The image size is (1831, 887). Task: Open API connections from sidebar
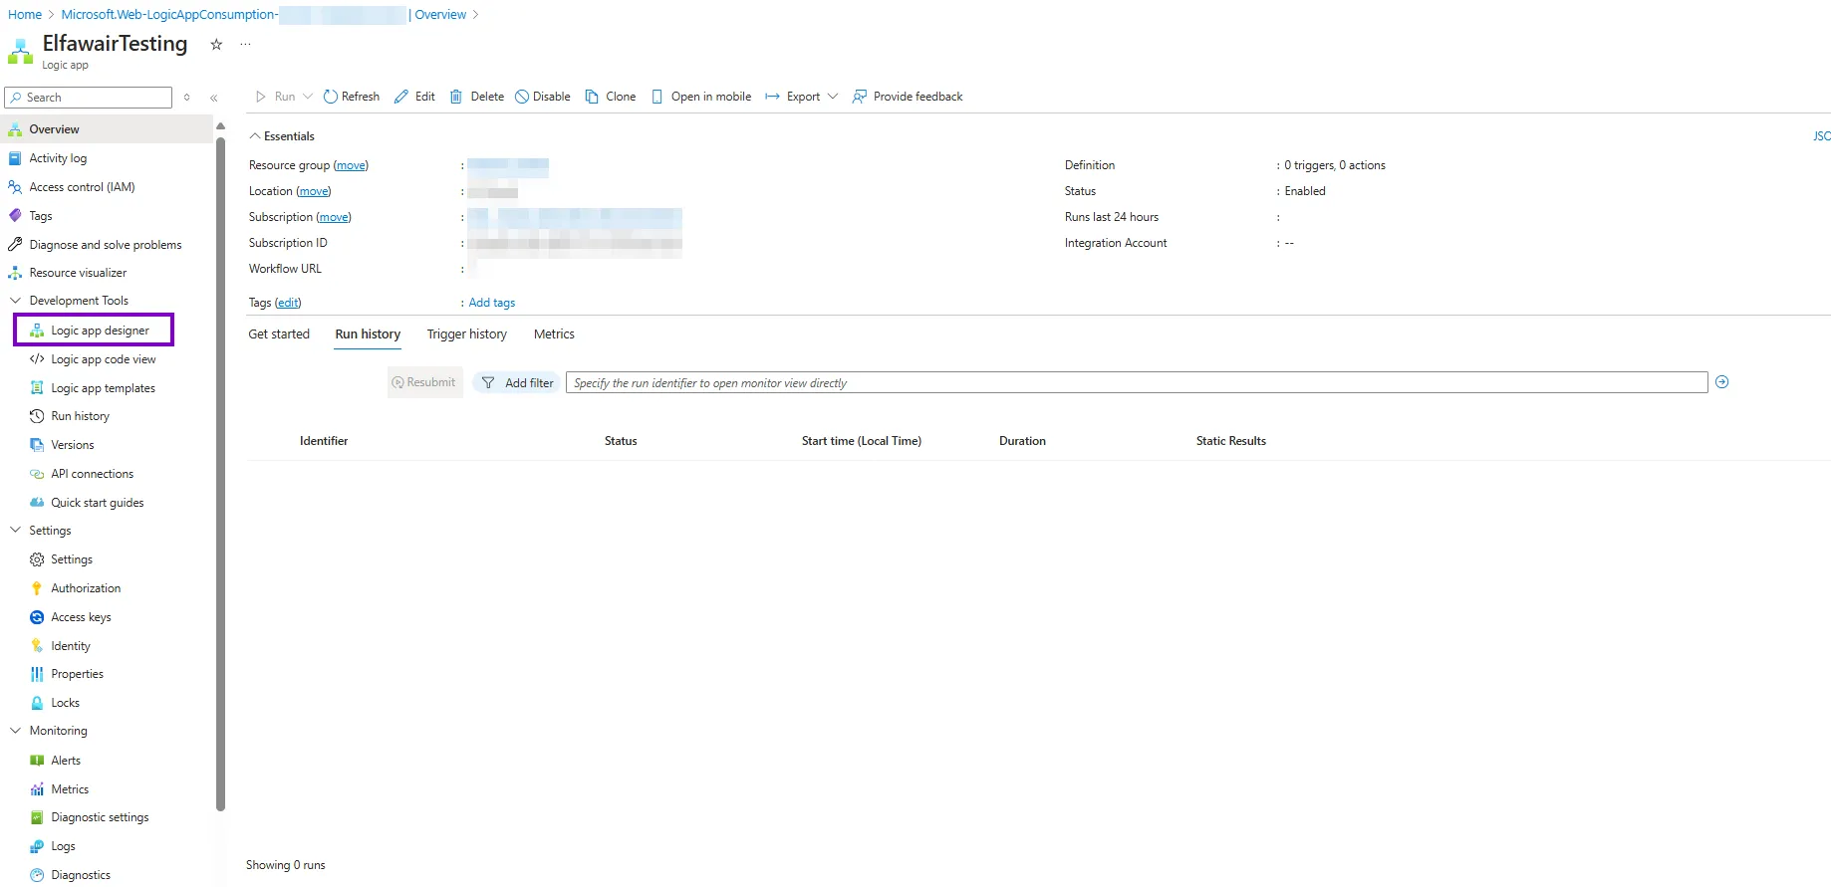(x=92, y=474)
